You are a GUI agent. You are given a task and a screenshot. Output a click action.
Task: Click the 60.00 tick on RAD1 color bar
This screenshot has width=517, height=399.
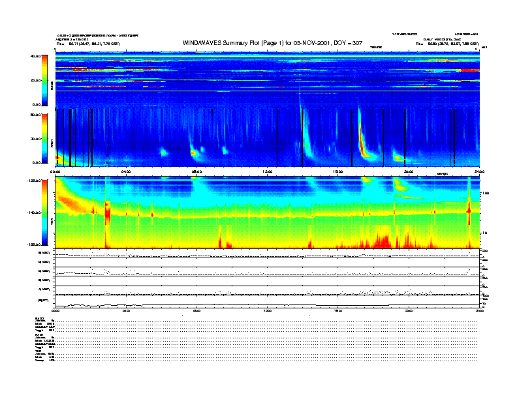pyautogui.click(x=35, y=115)
